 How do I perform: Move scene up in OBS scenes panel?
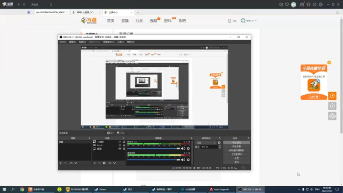[71, 163]
